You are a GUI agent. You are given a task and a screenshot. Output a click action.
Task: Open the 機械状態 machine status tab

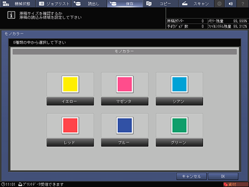tap(17, 3)
